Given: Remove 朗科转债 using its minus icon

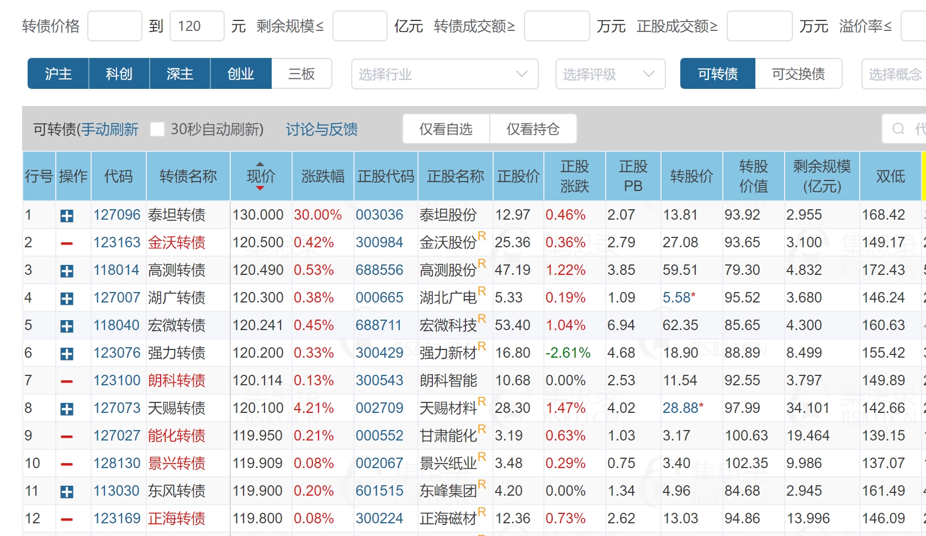Looking at the screenshot, I should (67, 381).
